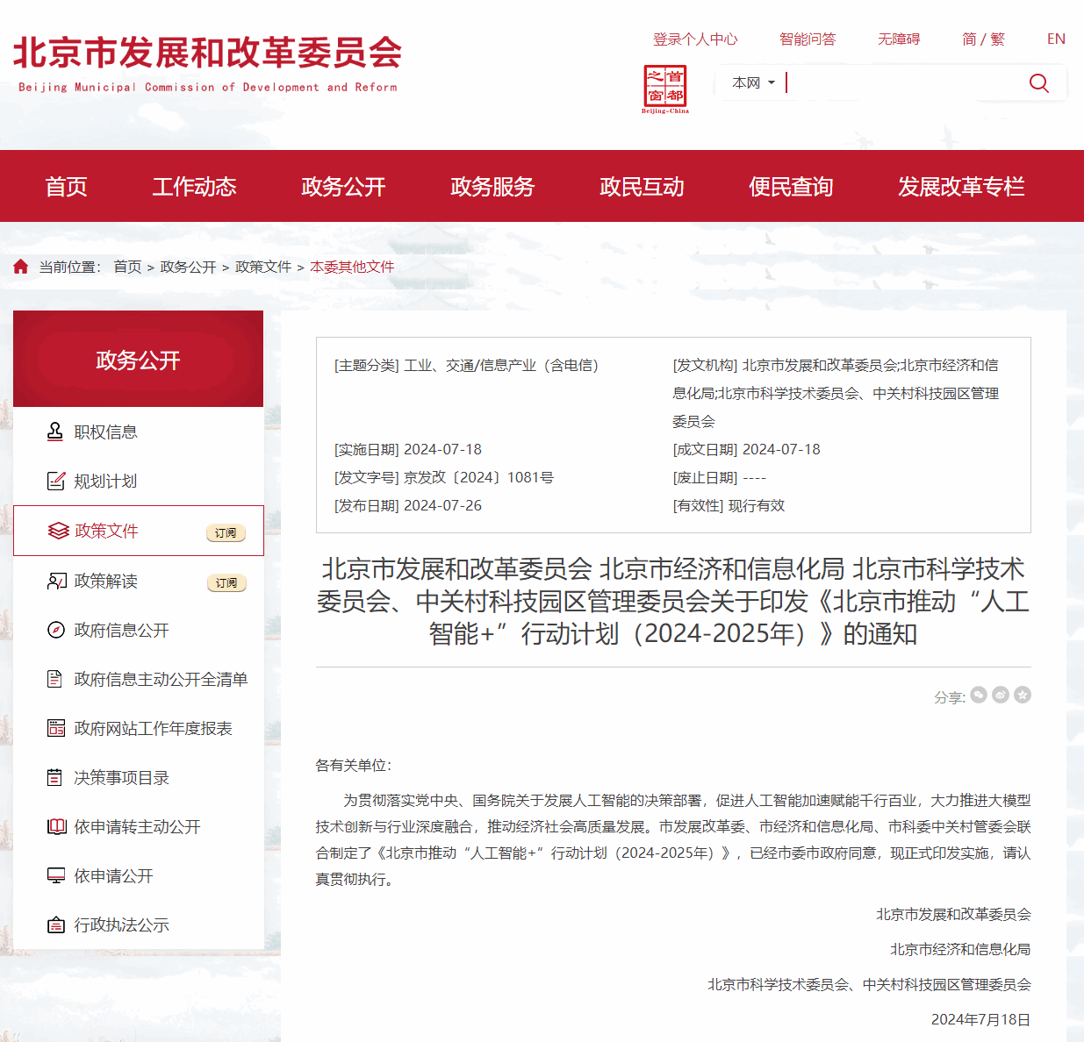Toggle 订阅 subscription for 政策文件
Screen dimensions: 1084x1042
[x=226, y=532]
